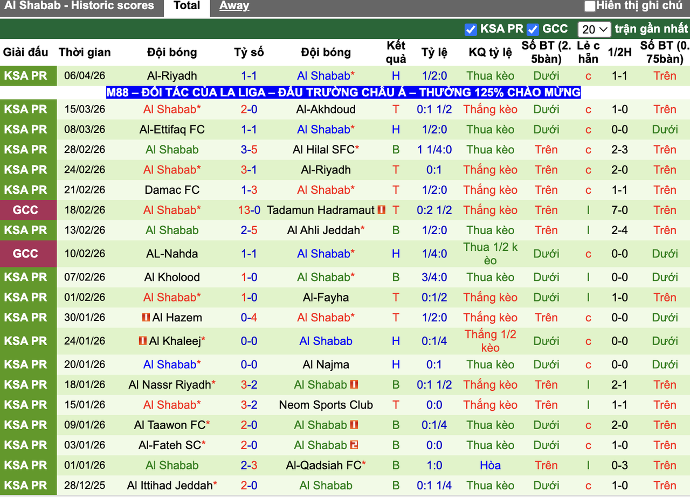Open the Away tab
Screen dimensions: 690x498
click(234, 6)
